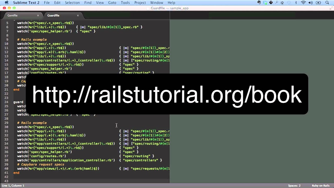
Task: Click the app/views watch statement on line 40
Action: pos(58,169)
